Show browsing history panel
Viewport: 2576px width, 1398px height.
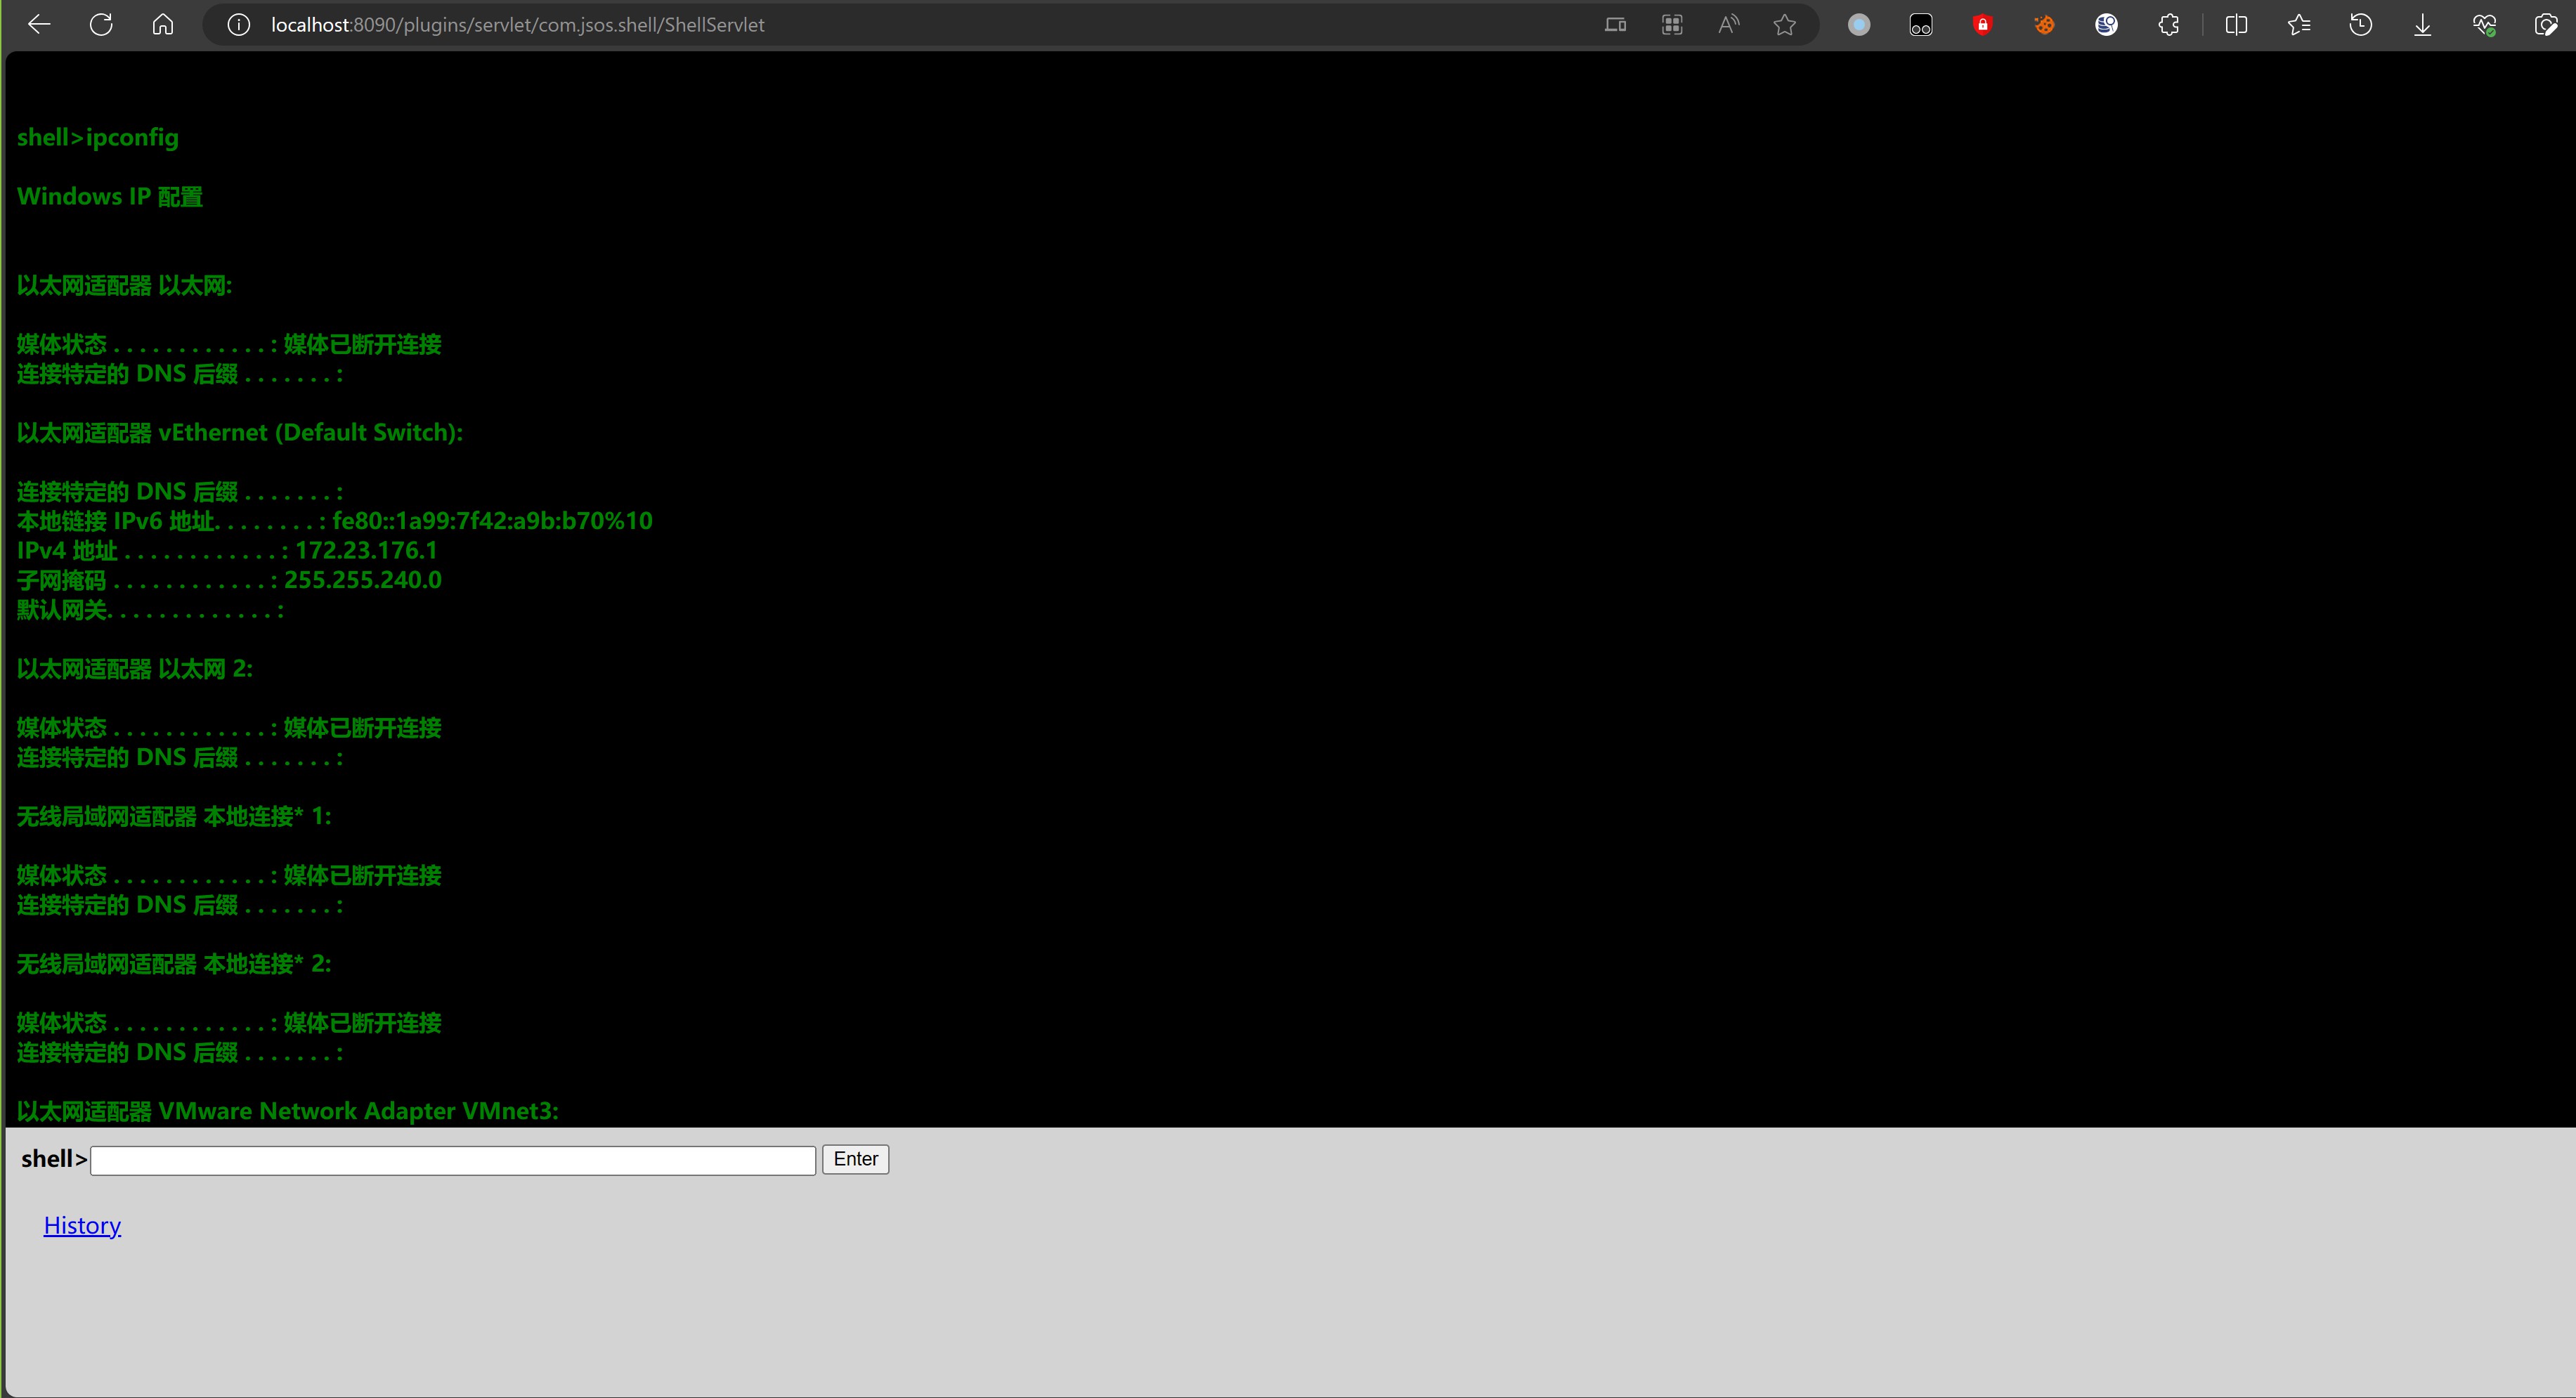pos(2361,25)
